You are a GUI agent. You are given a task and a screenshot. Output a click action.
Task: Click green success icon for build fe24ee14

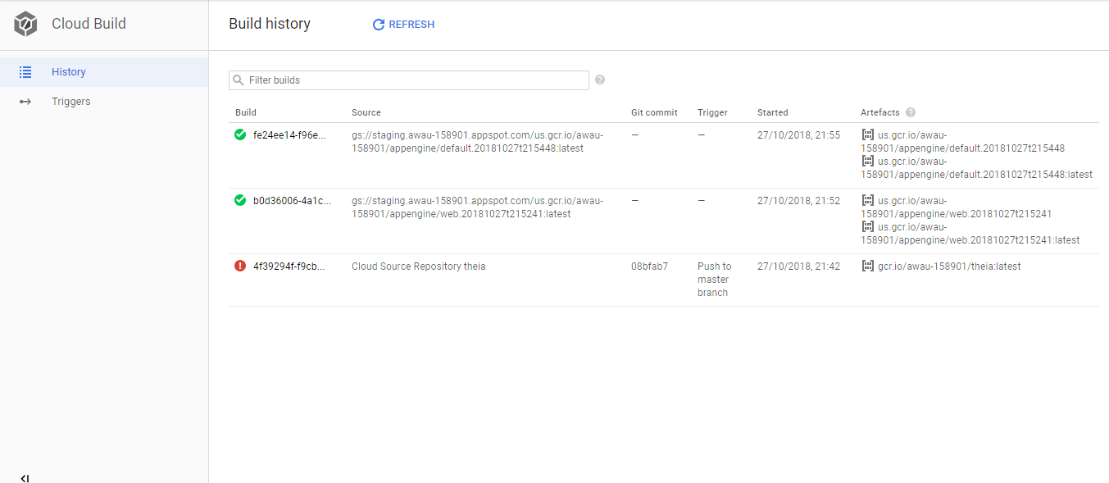coord(240,134)
